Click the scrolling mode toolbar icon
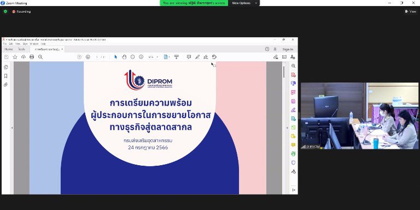This screenshot has height=210, width=420. tap(176, 57)
